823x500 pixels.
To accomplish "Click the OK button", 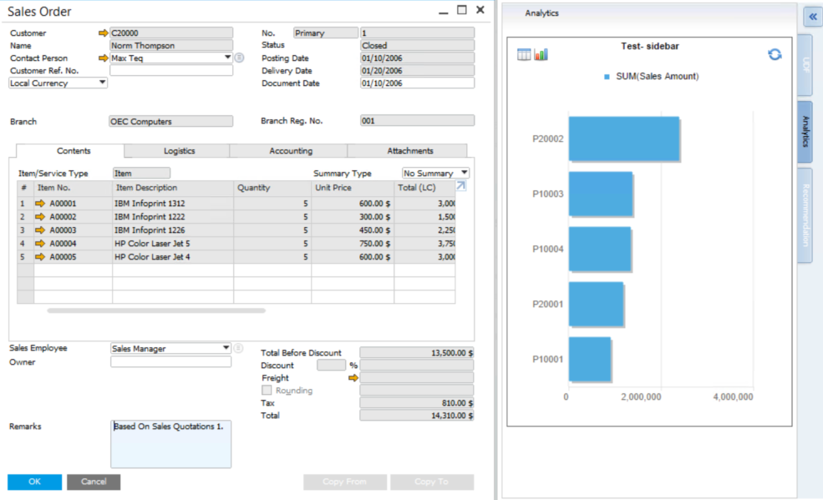I will (34, 482).
